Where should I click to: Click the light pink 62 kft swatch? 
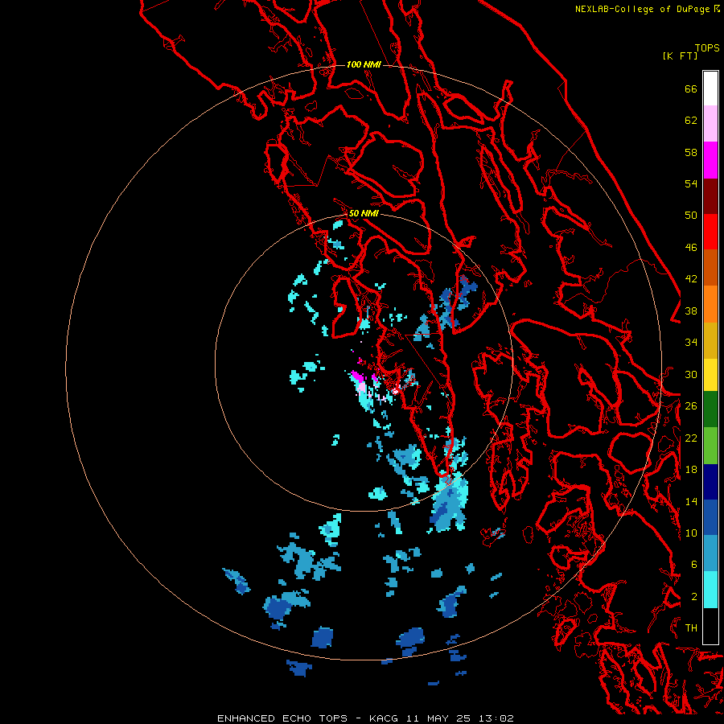710,124
